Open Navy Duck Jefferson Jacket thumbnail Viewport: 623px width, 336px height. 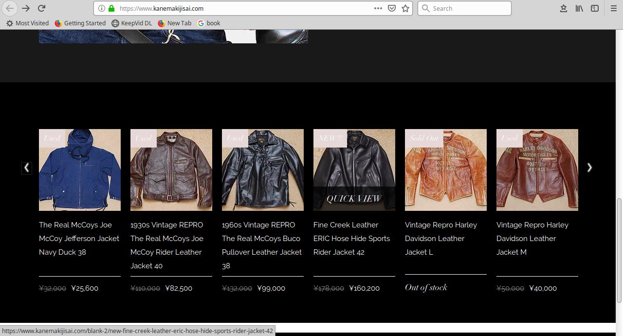coord(80,170)
